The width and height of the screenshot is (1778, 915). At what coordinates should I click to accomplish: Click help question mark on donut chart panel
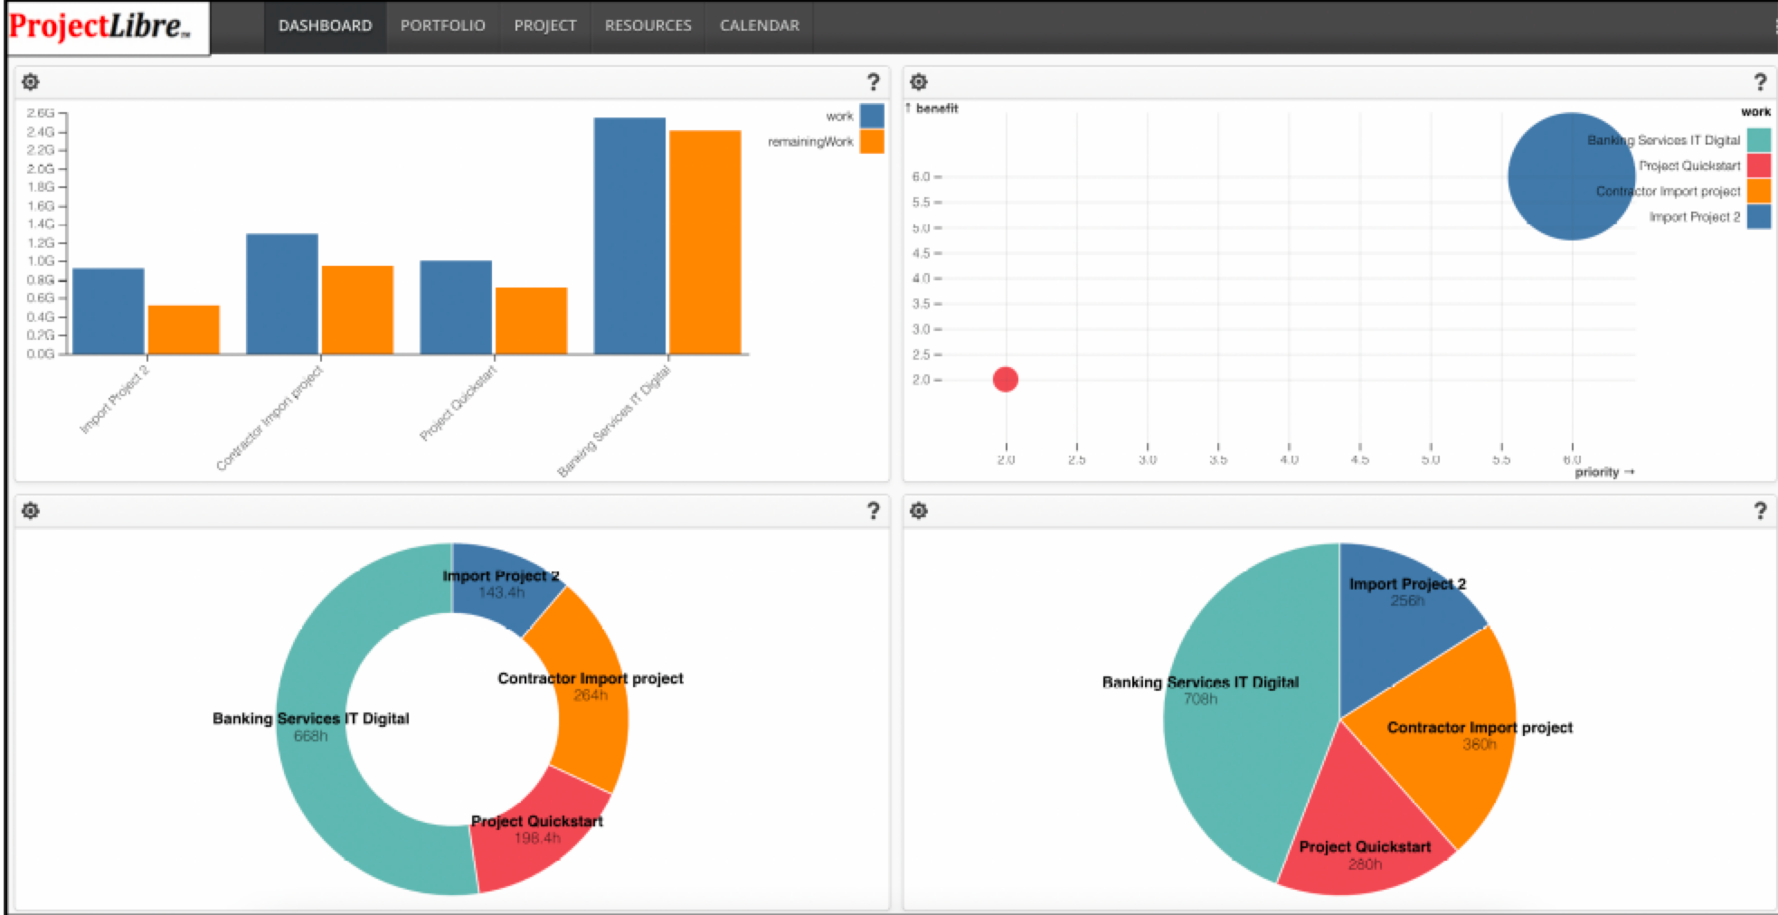[x=873, y=511]
